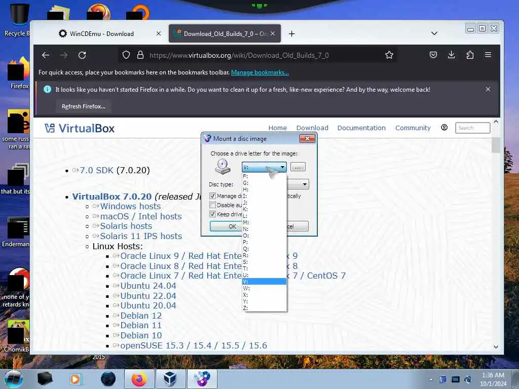Open the VirtualBox cube taskbar icon

[x=170, y=379]
